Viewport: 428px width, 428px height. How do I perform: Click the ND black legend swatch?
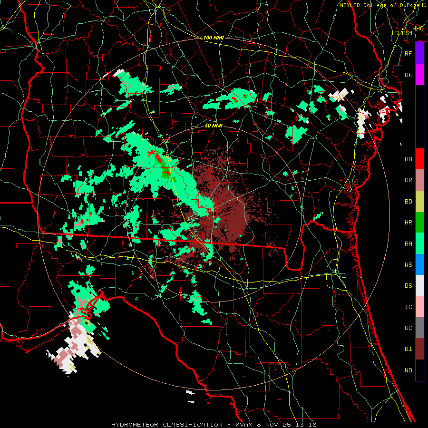pyautogui.click(x=420, y=370)
